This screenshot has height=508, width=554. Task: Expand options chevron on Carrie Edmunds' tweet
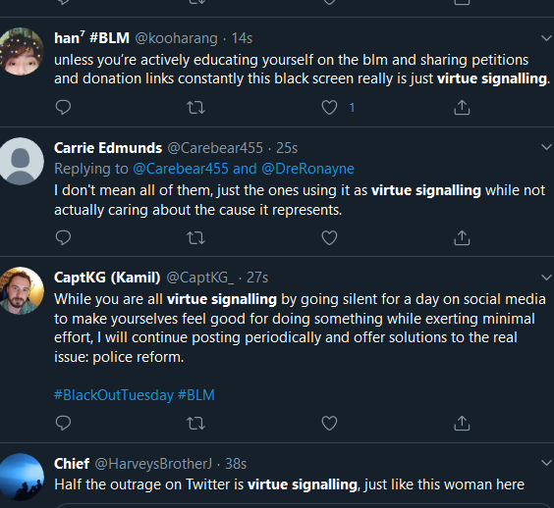[x=546, y=147]
